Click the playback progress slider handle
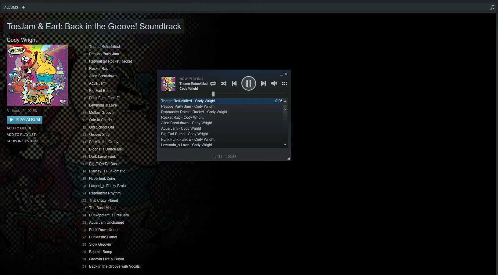This screenshot has width=498, height=275. coord(213,94)
